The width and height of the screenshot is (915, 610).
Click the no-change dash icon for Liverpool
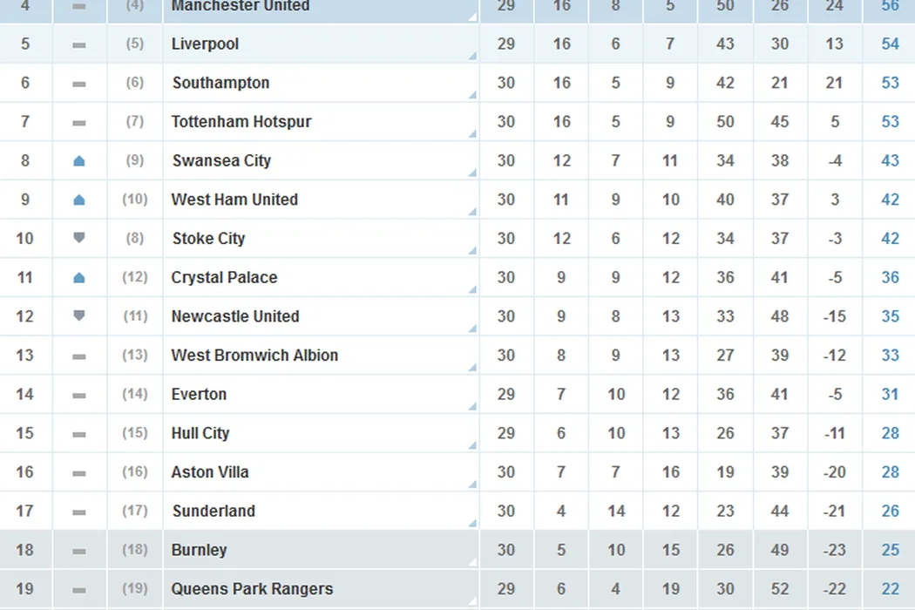click(x=79, y=44)
